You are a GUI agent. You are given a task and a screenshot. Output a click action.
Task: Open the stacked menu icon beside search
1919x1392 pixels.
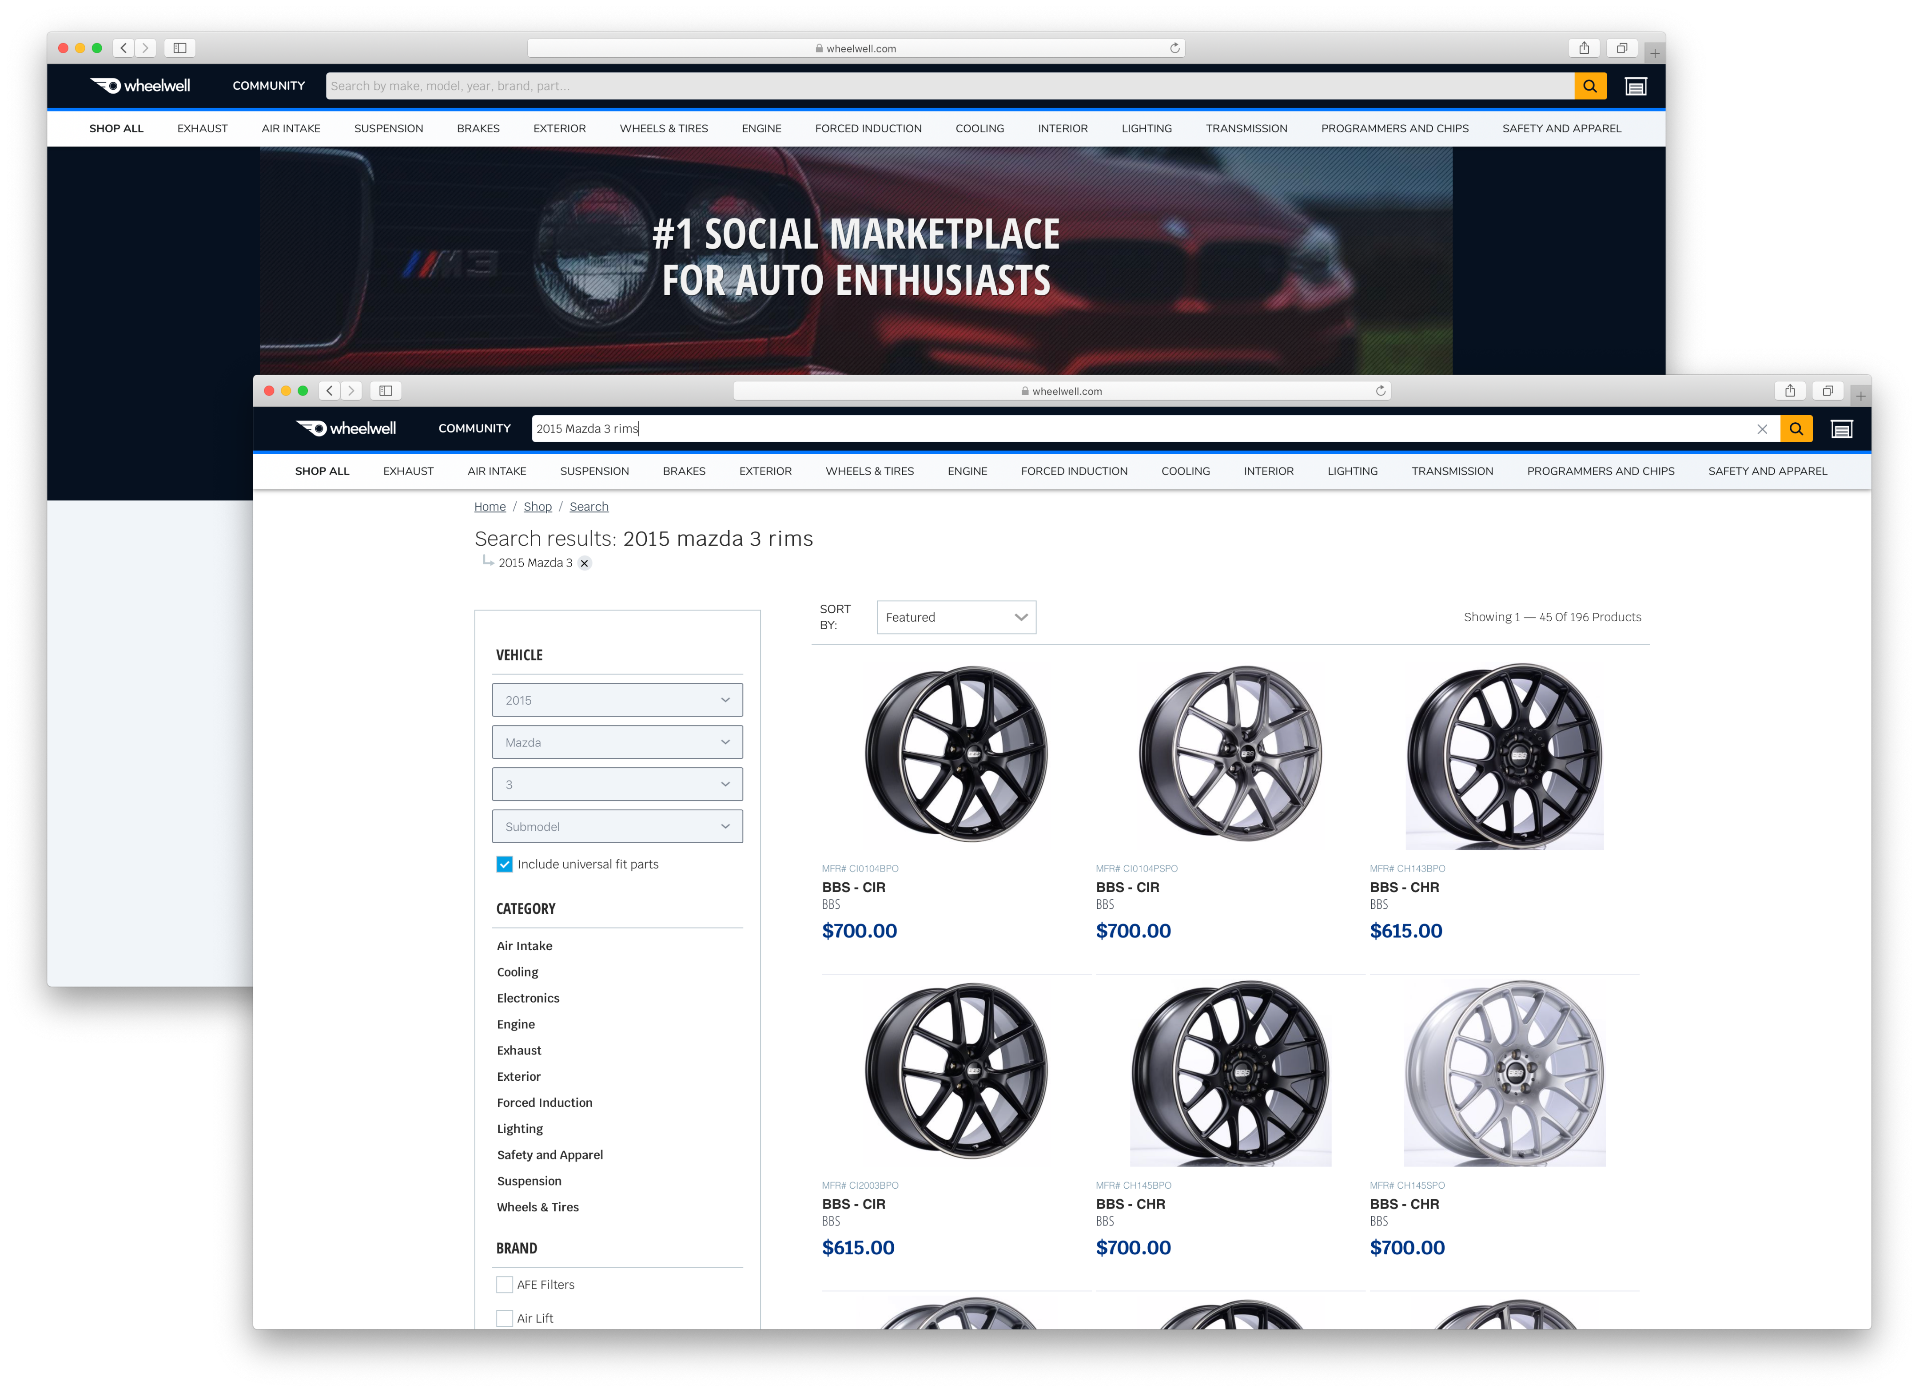coord(1841,429)
